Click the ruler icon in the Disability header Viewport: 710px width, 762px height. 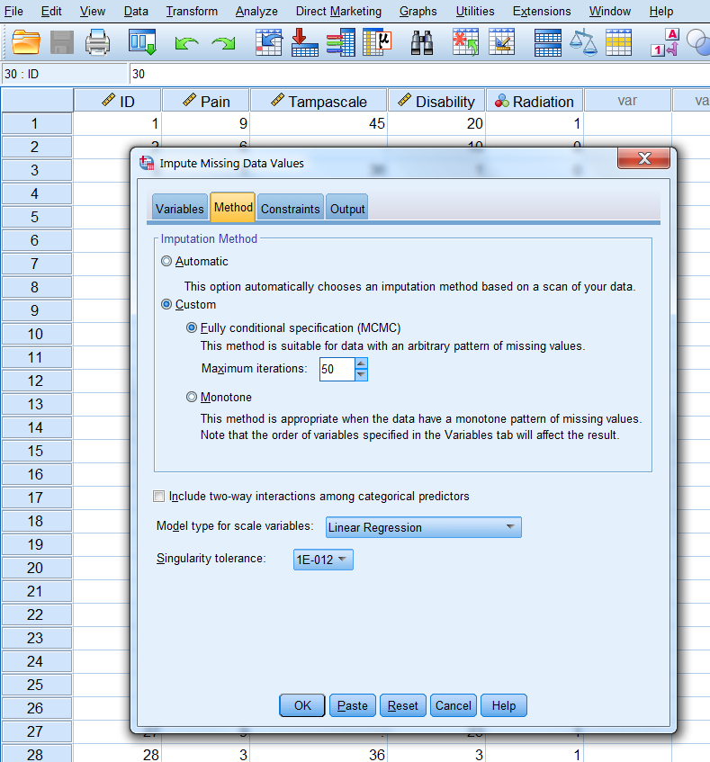[404, 100]
